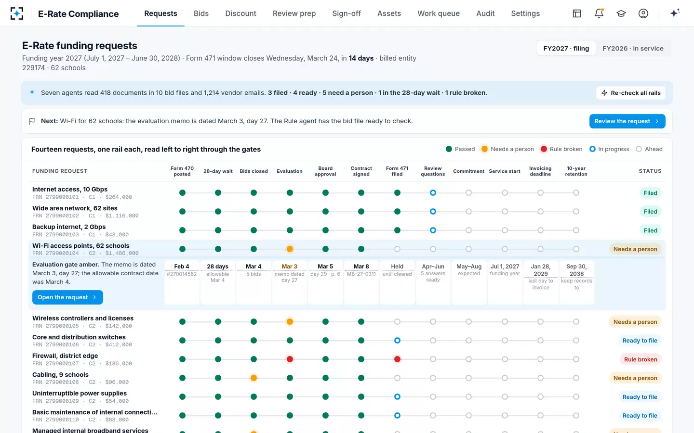Click the red Rule broken legend swatch
The height and width of the screenshot is (433, 694).
[544, 149]
